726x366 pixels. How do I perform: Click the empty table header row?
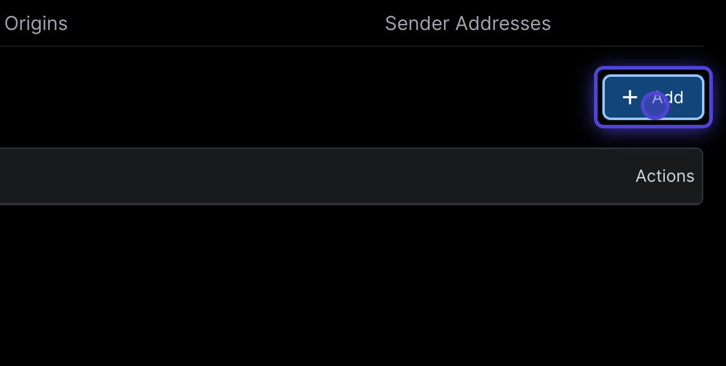(x=351, y=176)
